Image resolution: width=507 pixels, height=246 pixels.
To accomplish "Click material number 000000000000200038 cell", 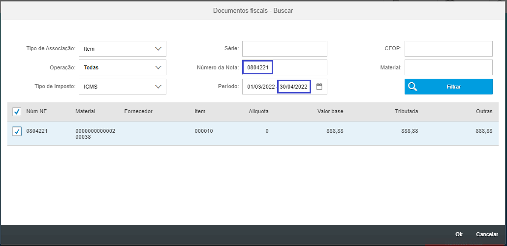I will (x=95, y=134).
